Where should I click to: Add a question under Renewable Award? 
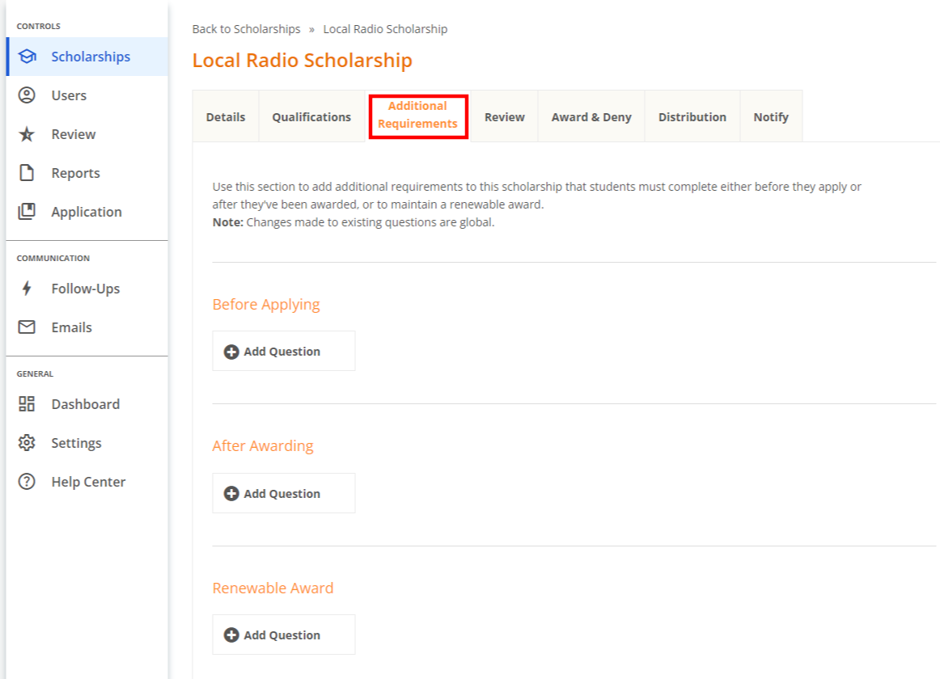(283, 635)
